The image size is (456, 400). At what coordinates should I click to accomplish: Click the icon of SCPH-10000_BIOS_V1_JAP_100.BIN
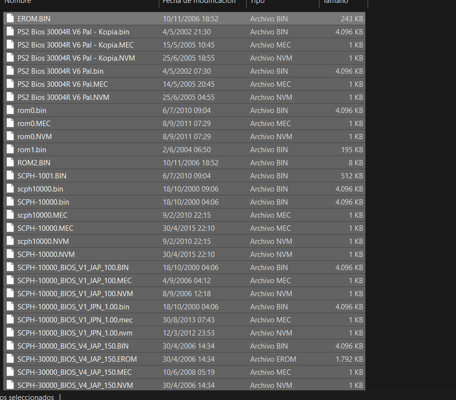10,267
